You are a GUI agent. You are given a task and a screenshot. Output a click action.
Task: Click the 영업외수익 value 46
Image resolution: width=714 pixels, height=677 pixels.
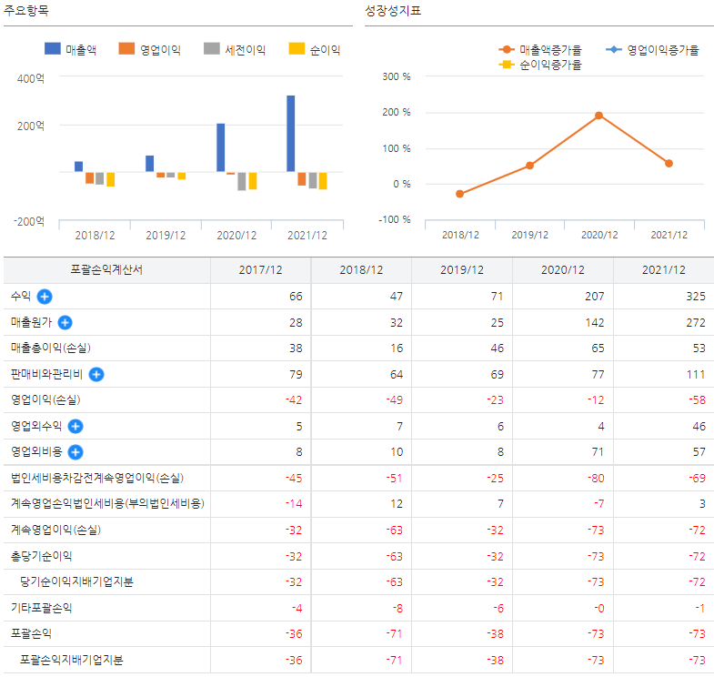699,427
